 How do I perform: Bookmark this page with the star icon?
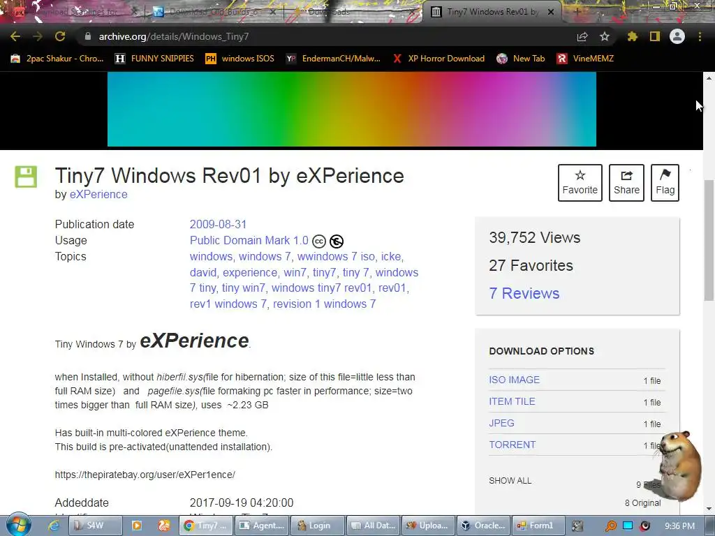click(605, 36)
